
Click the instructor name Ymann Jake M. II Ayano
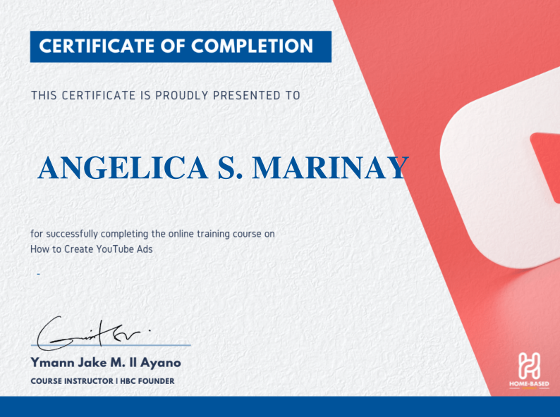106,363
